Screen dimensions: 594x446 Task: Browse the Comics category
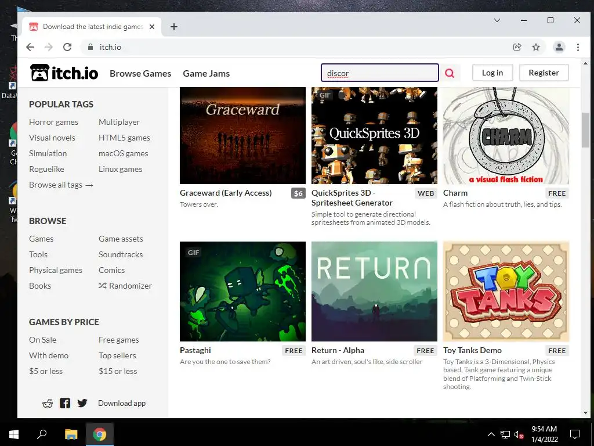point(112,270)
